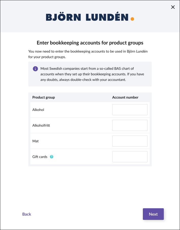Select the Mat product group label
The width and height of the screenshot is (180, 230).
(x=35, y=141)
